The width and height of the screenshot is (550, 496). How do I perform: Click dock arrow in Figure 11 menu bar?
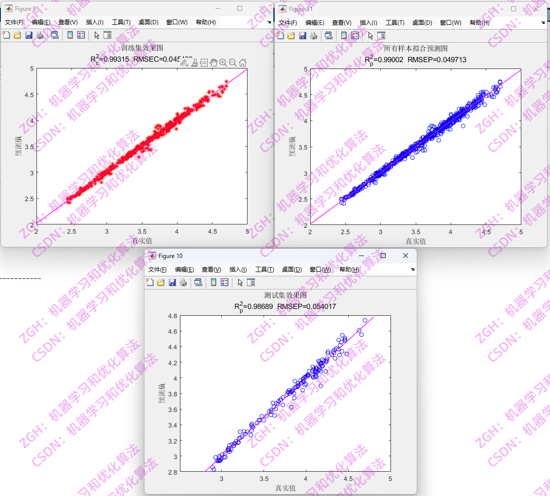[x=543, y=22]
